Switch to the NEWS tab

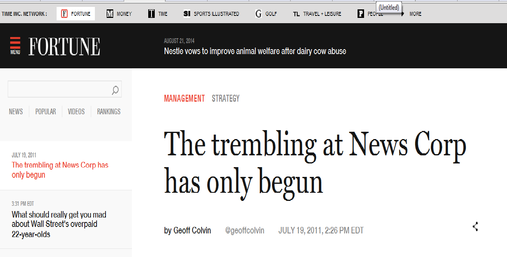(x=15, y=111)
